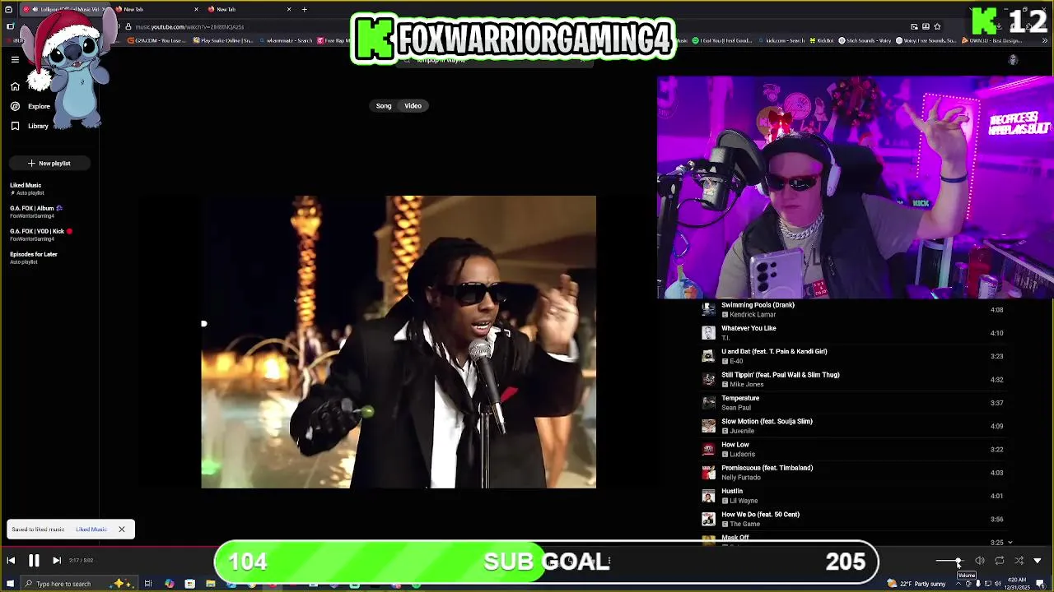Open the Copilot taskbar icon

170,584
